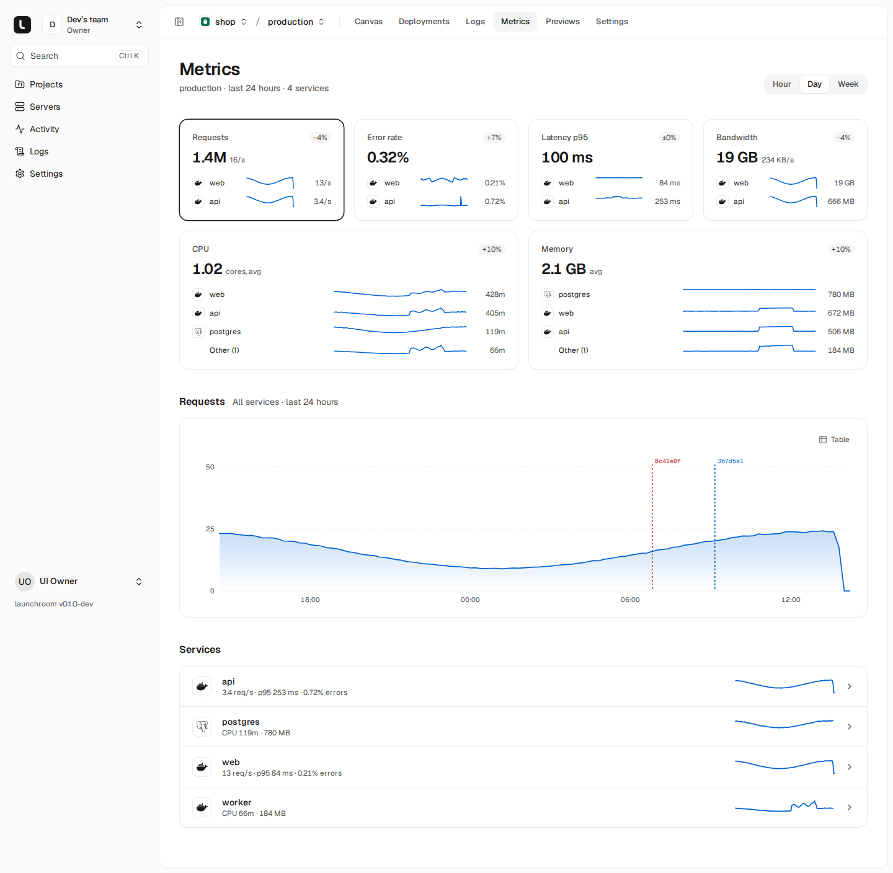Screen dimensions: 893x873
Task: Open the top Logs tab
Action: tap(475, 22)
